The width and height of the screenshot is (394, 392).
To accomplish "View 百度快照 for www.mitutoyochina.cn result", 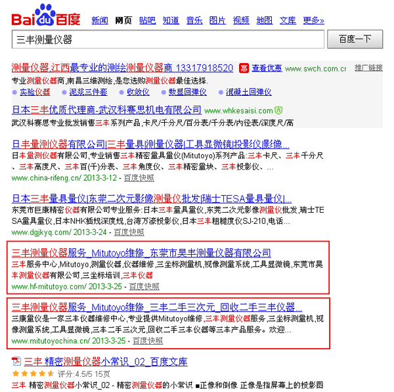I will (148, 341).
